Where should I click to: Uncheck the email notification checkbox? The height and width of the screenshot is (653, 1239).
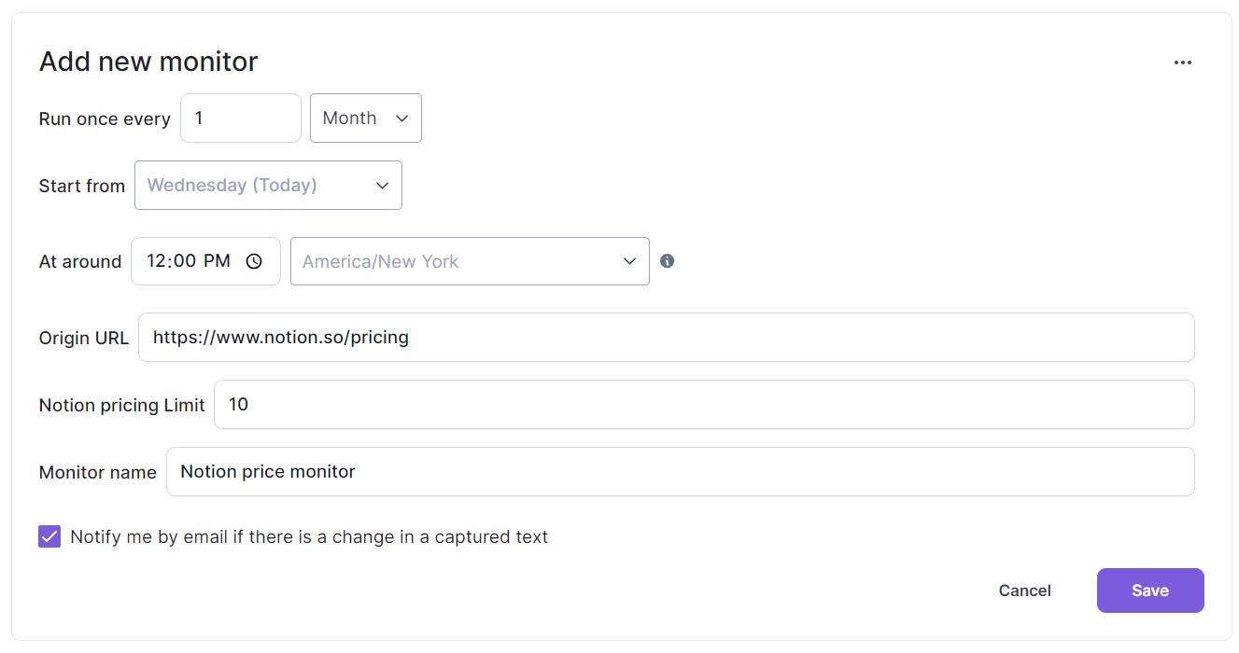pyautogui.click(x=49, y=536)
